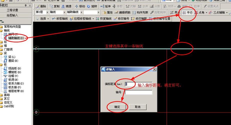Select the 平行 parallel axis tool

coord(187,12)
